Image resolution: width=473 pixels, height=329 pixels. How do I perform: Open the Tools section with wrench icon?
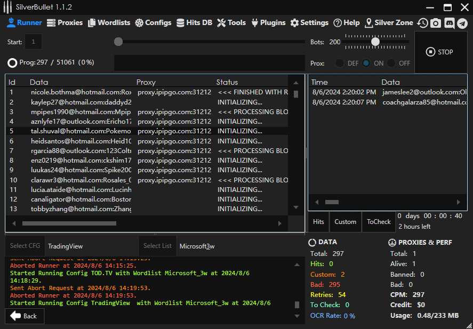pyautogui.click(x=231, y=23)
